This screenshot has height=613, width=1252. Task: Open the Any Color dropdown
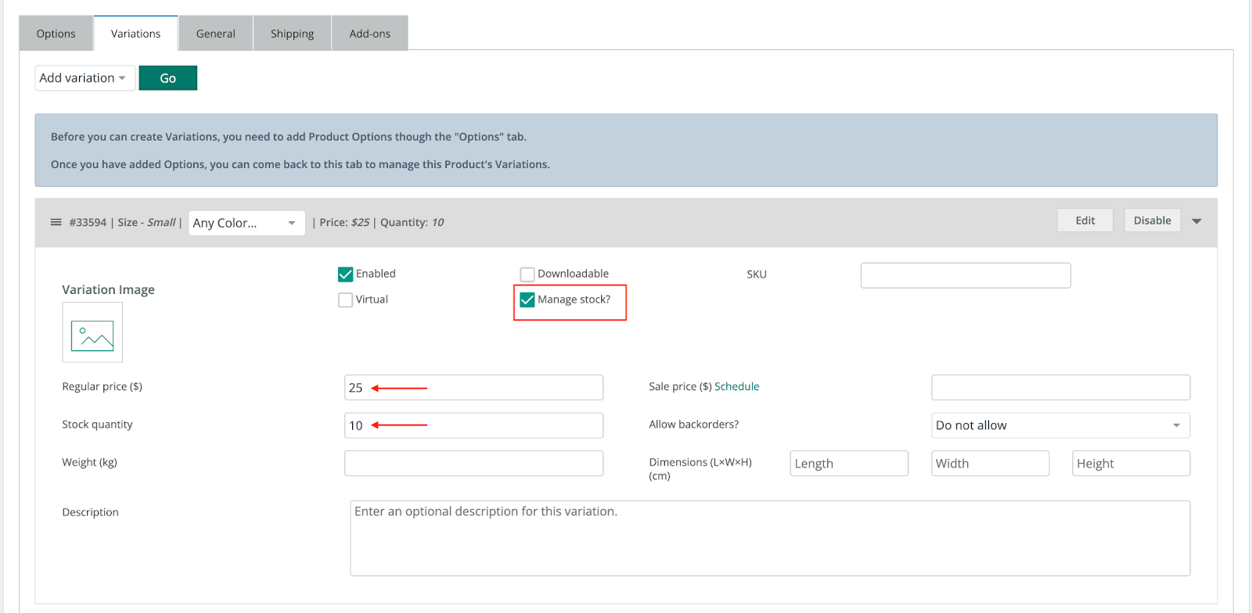point(246,223)
